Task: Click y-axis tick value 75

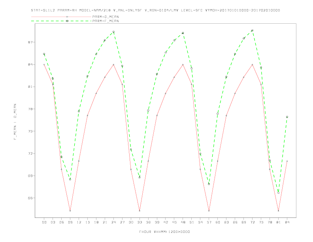Action: pyautogui.click(x=30, y=131)
